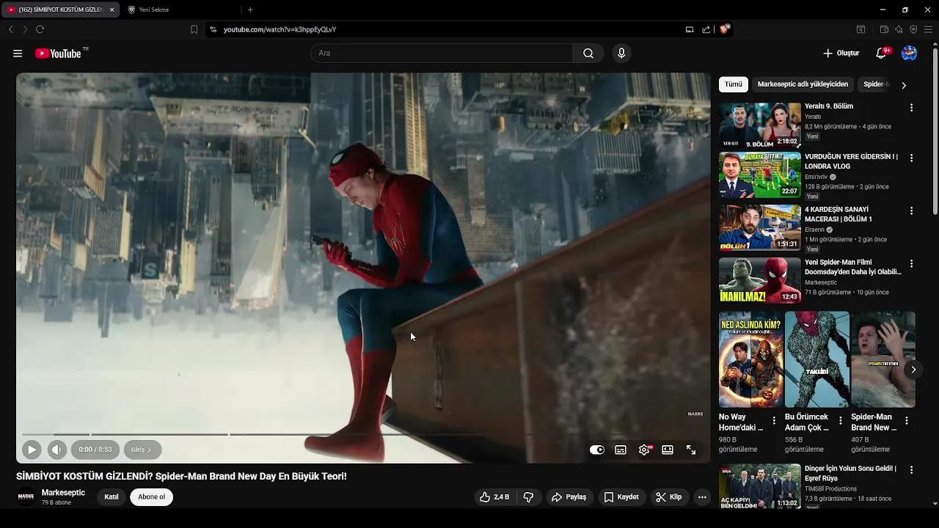The height and width of the screenshot is (528, 939).
Task: Open options for LONDRA VLOG video
Action: point(911,158)
